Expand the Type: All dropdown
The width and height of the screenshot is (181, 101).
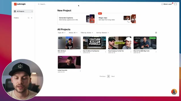tap(62, 33)
